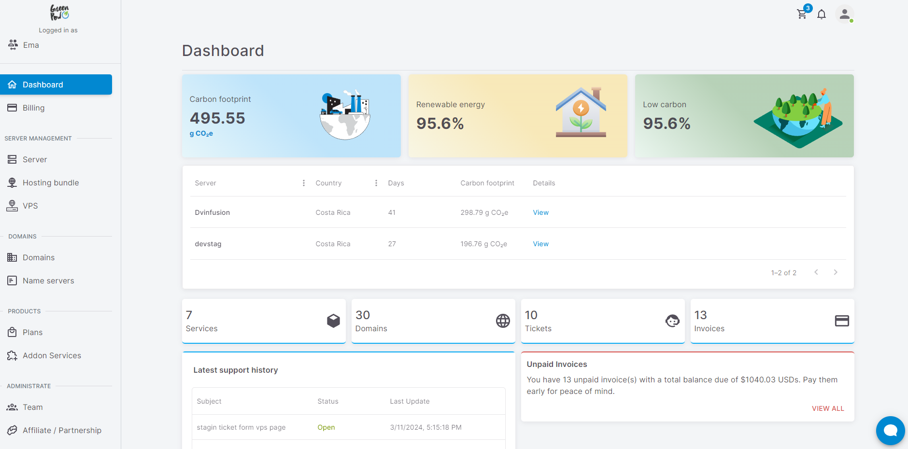
Task: Select VPS from sidebar
Action: coord(30,206)
